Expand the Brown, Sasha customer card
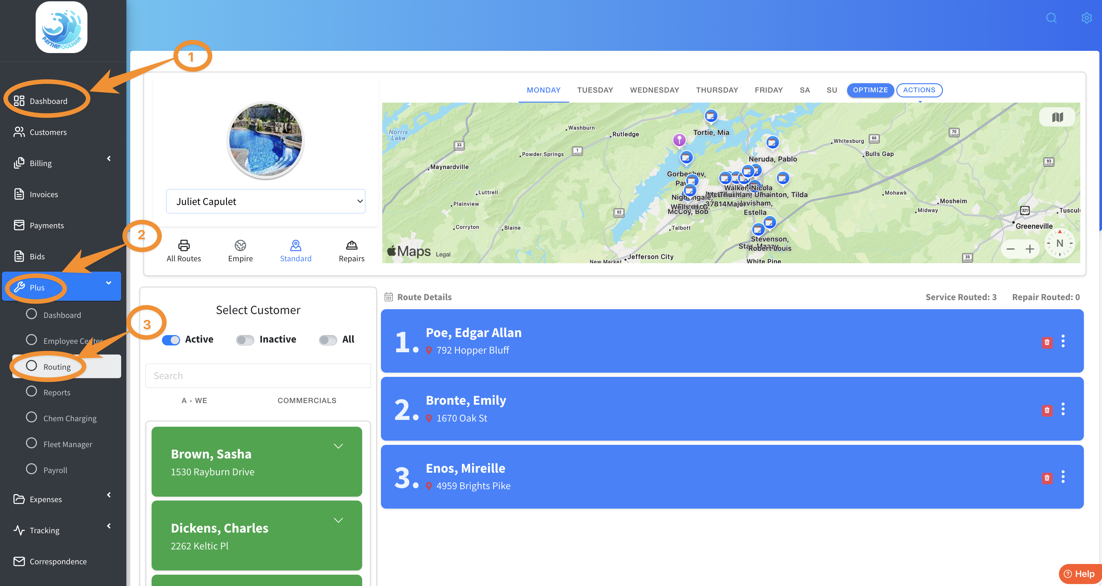This screenshot has width=1102, height=586. point(338,446)
